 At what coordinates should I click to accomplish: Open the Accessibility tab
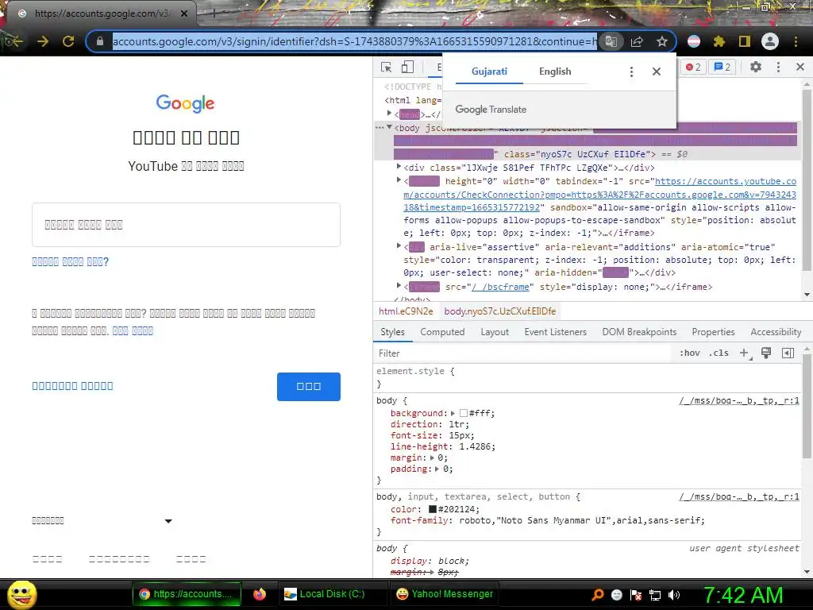click(776, 332)
